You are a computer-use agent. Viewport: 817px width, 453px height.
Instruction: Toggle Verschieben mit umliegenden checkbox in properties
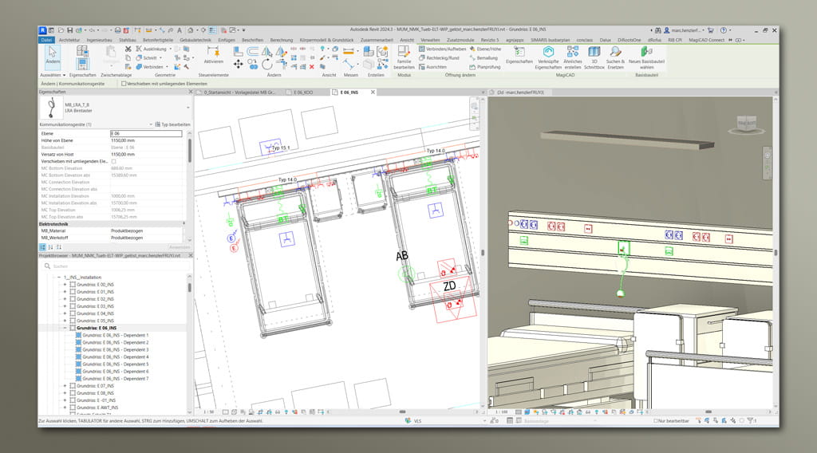113,161
